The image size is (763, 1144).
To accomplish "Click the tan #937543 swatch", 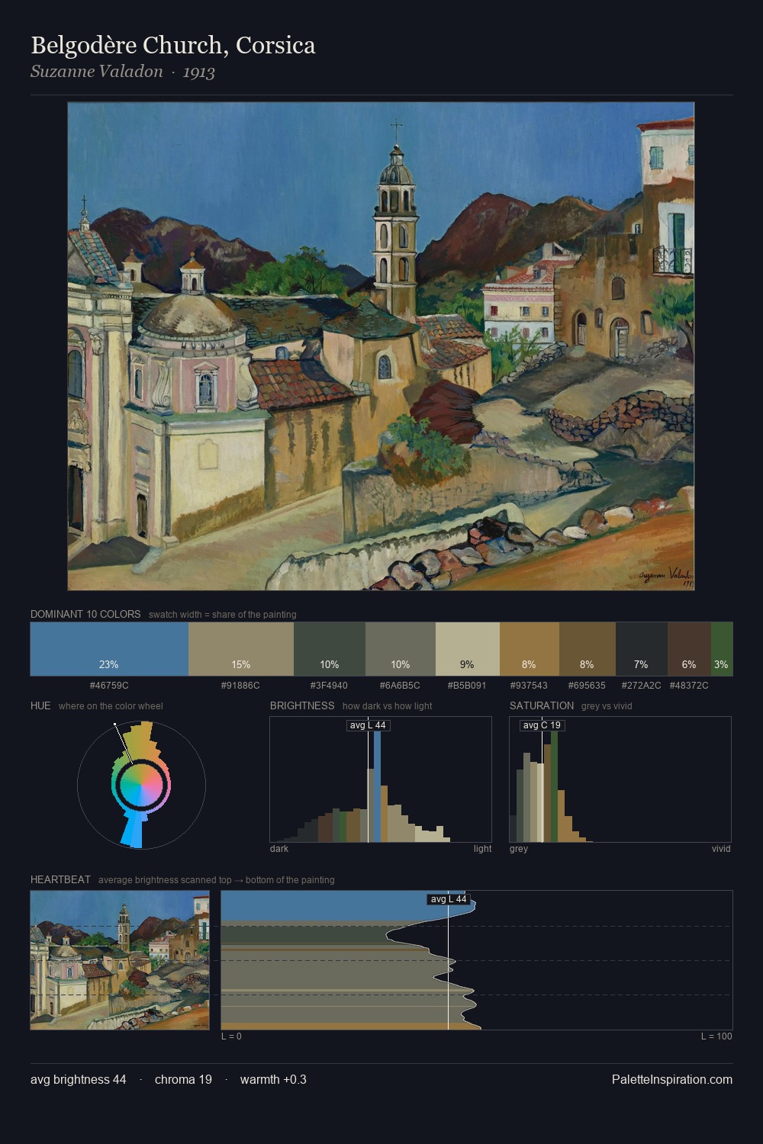I will [530, 649].
